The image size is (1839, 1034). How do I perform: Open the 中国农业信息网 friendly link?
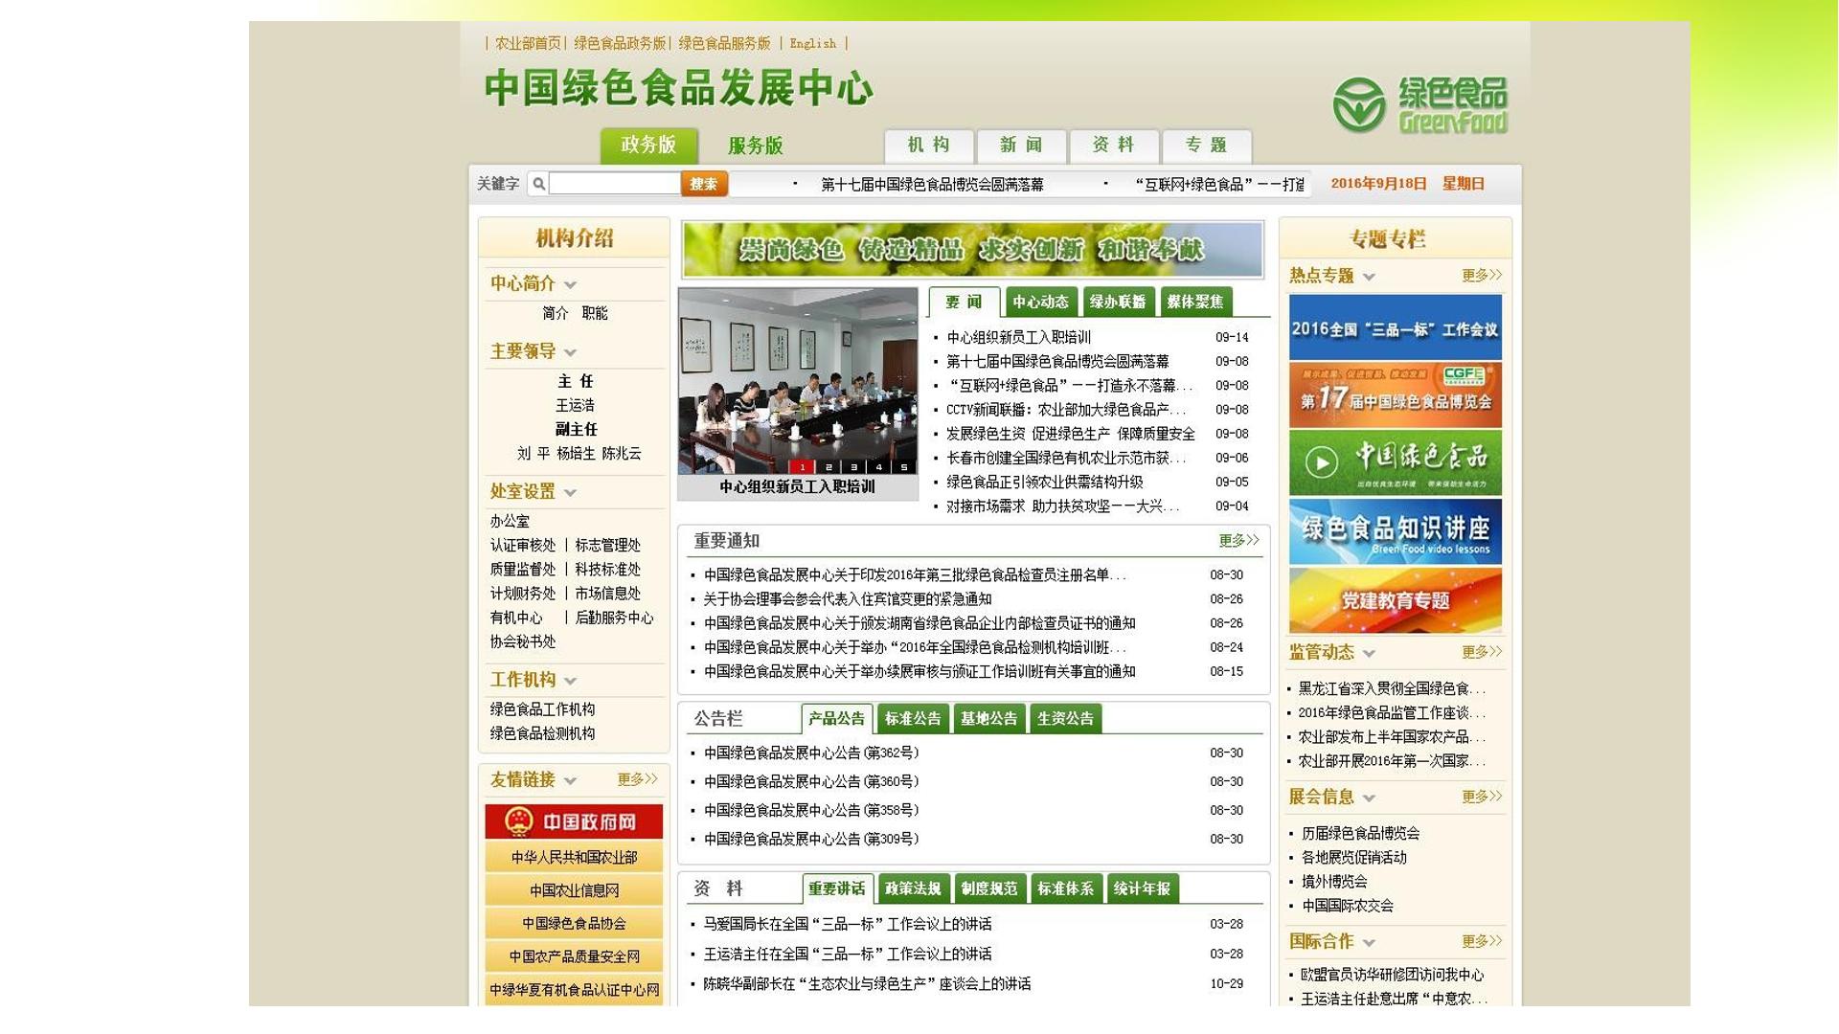pos(574,890)
